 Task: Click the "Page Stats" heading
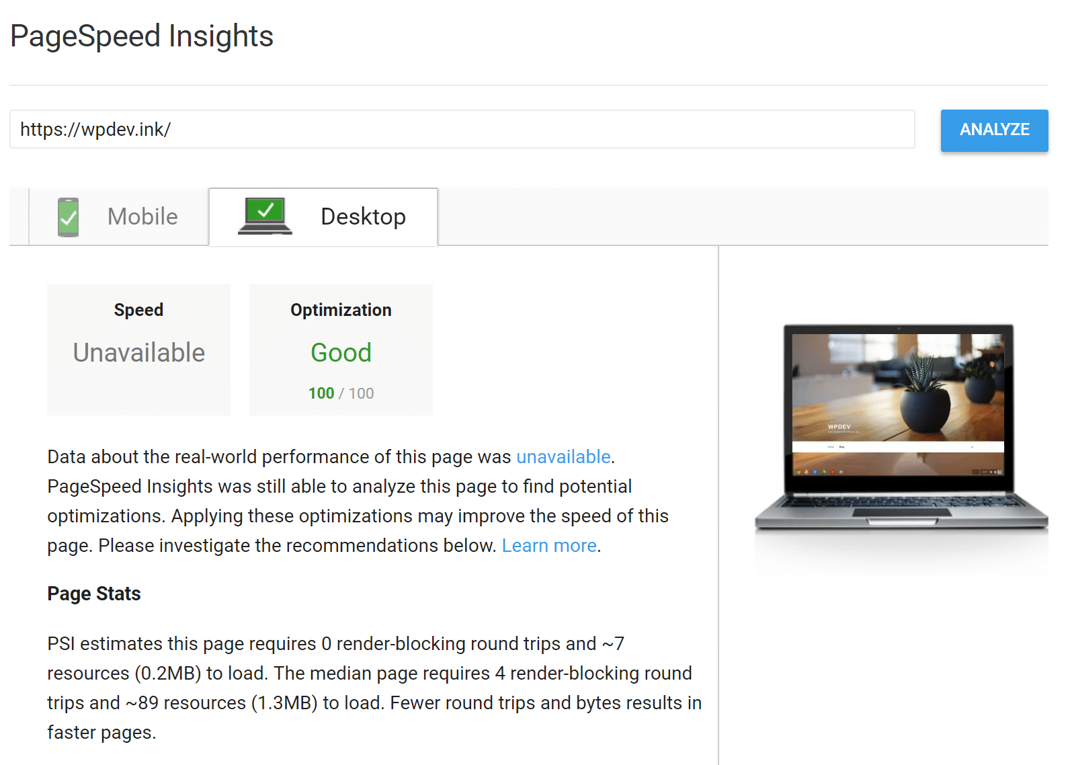[93, 593]
